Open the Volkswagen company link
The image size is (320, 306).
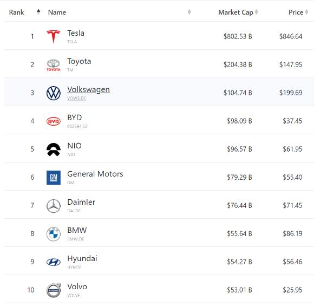[88, 89]
